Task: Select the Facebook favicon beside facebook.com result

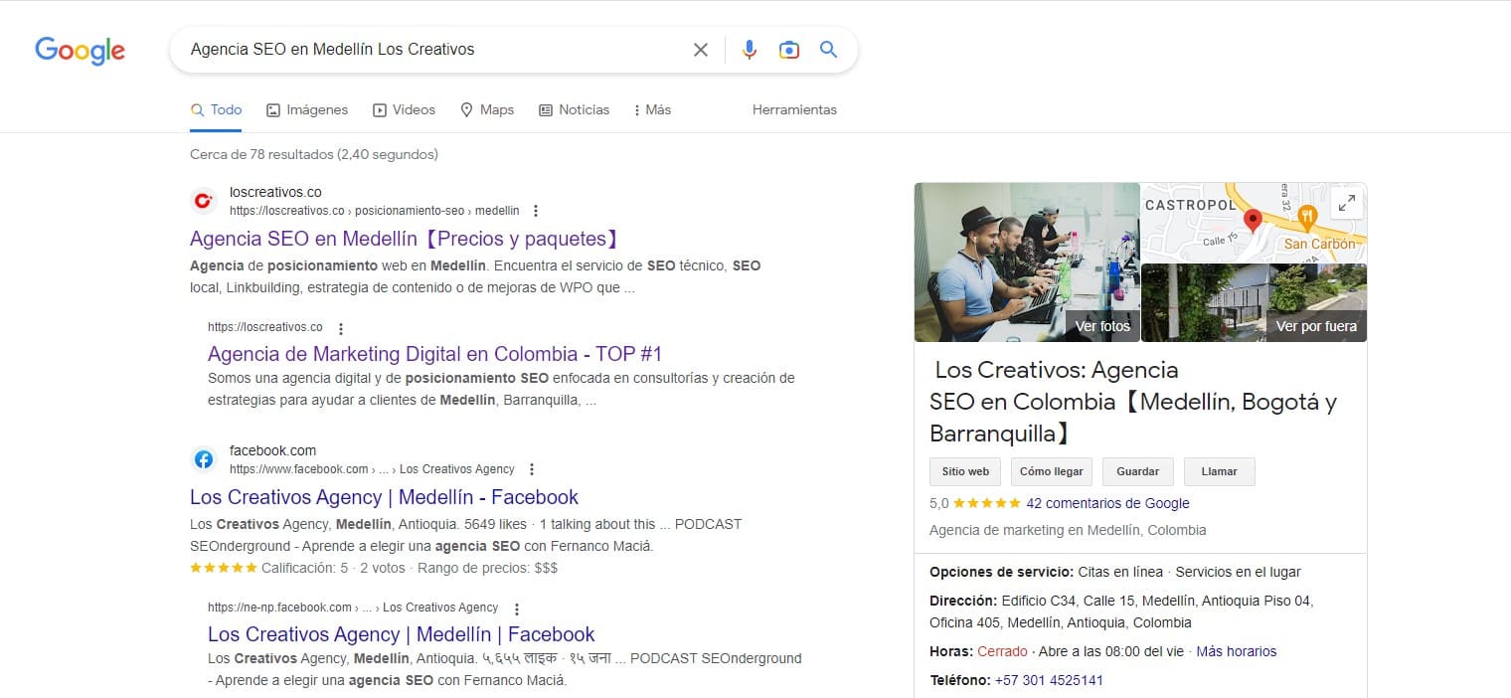Action: coord(204,458)
